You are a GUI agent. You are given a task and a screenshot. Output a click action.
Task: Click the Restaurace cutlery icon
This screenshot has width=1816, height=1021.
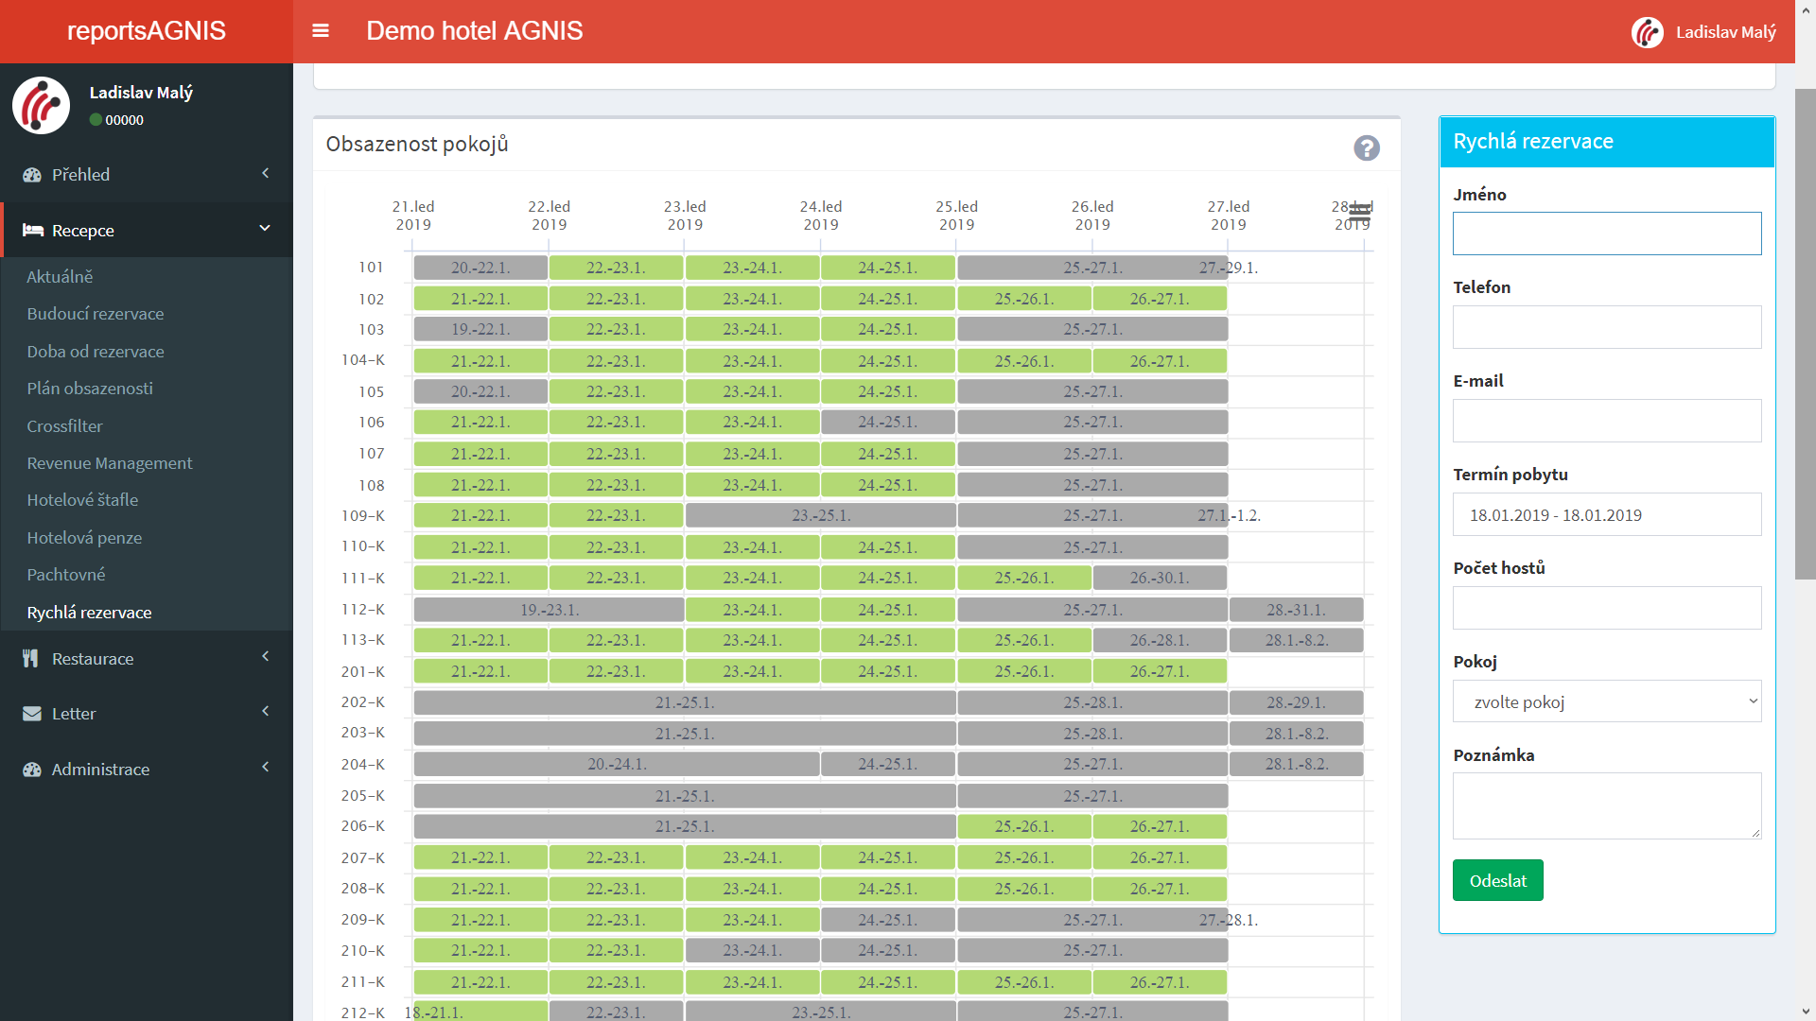31,659
